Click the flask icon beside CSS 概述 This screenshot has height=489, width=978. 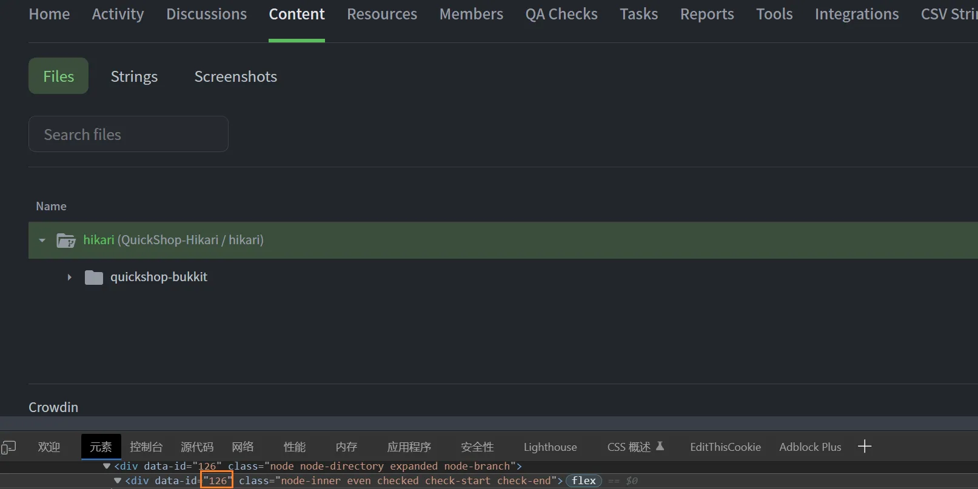point(660,447)
